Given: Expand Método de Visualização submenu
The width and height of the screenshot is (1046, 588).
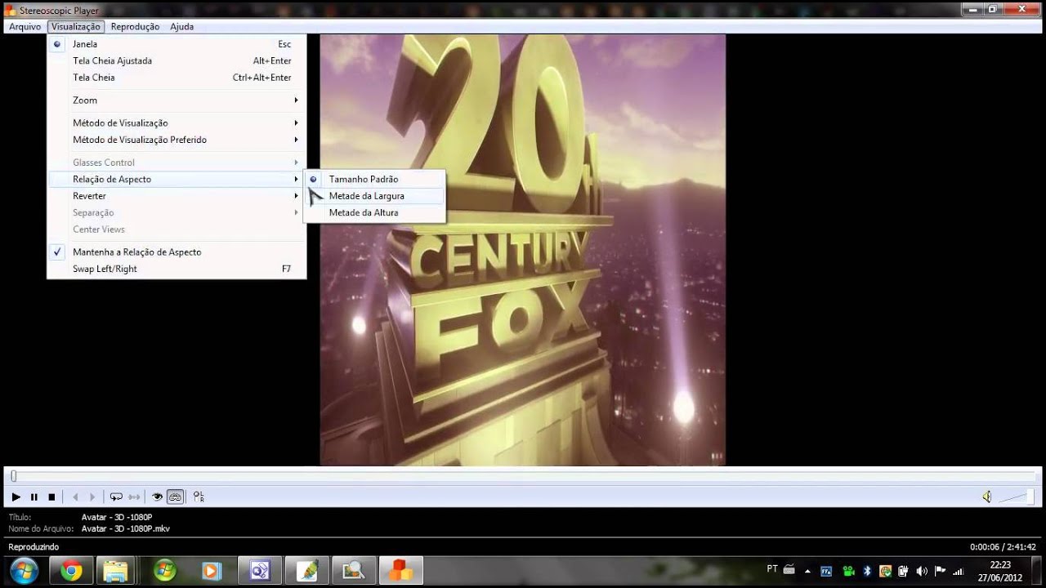Looking at the screenshot, I should point(177,122).
